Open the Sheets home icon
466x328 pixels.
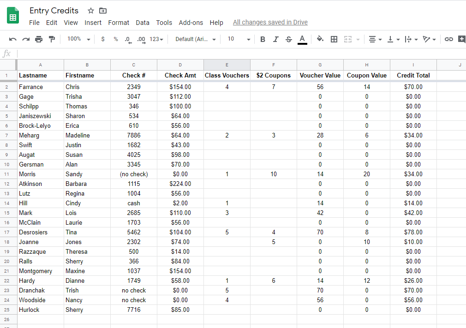(13, 16)
